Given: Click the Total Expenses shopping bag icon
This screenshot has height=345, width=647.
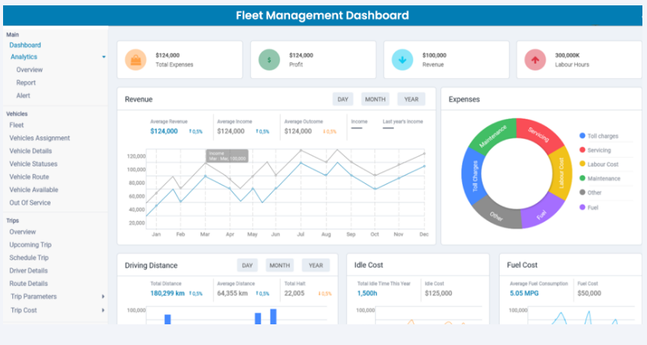Looking at the screenshot, I should point(136,60).
